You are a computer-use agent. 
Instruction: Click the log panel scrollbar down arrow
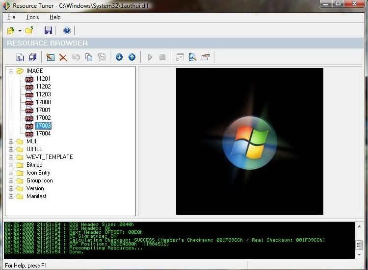click(x=359, y=255)
